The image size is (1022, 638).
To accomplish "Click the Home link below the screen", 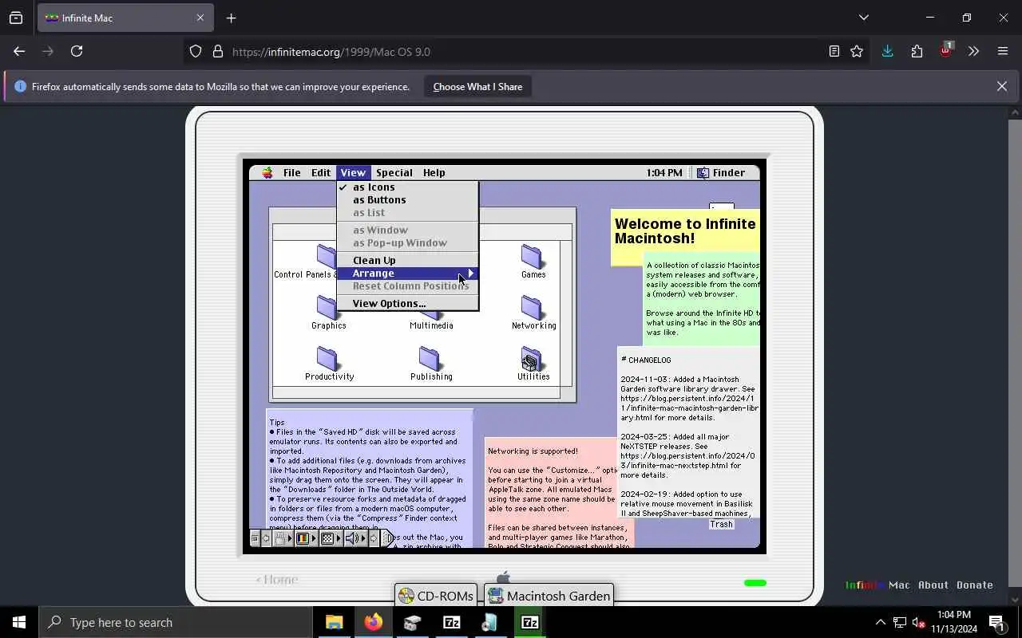I will [277, 580].
